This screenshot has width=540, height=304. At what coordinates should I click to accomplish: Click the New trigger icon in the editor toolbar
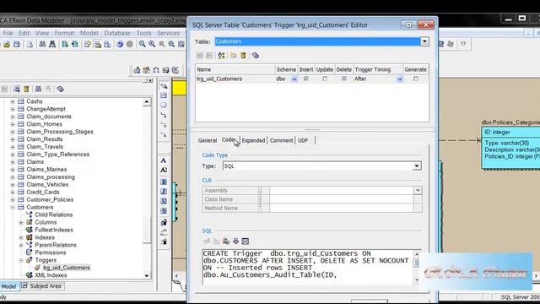tap(234, 56)
